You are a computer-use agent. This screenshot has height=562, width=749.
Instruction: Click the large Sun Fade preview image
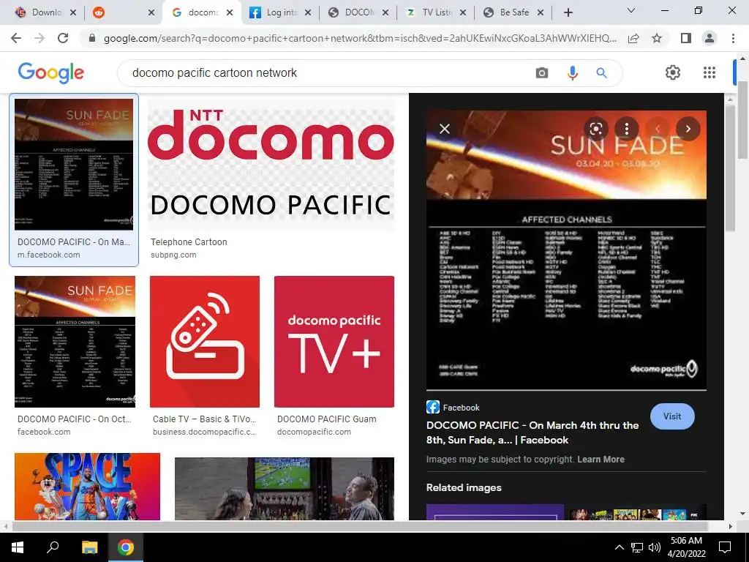pyautogui.click(x=566, y=250)
